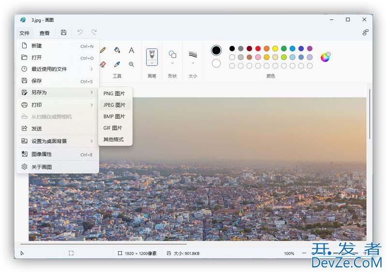Open the Edit colors wheel
Screen dimensions: 387x273
pyautogui.click(x=325, y=57)
